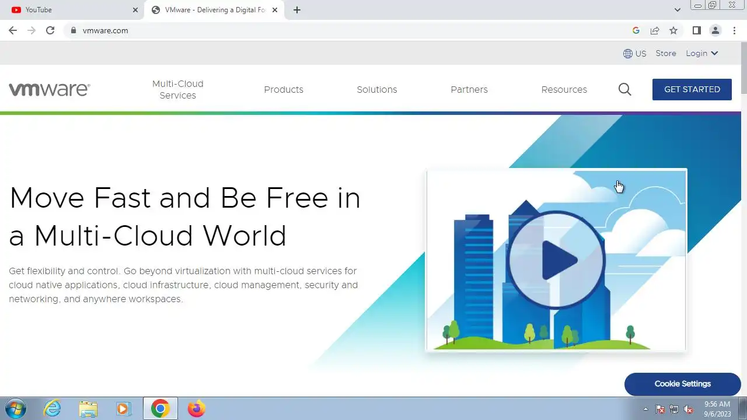Image resolution: width=747 pixels, height=420 pixels.
Task: Open the Solutions menu
Action: (377, 89)
